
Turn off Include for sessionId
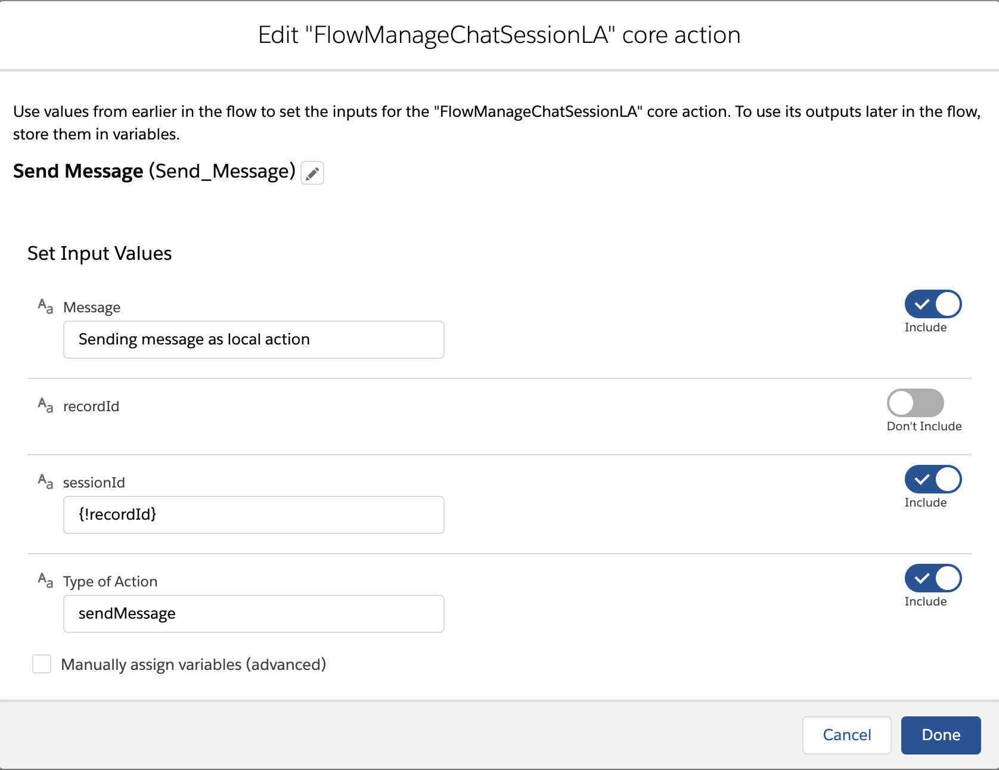pos(932,479)
